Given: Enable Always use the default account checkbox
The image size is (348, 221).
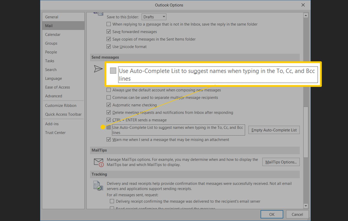Looking at the screenshot, I should (109, 90).
